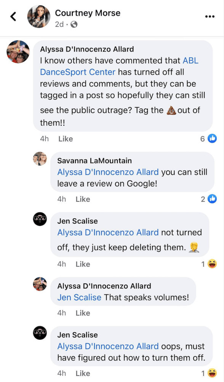Tap the back arrow icon

[13, 16]
